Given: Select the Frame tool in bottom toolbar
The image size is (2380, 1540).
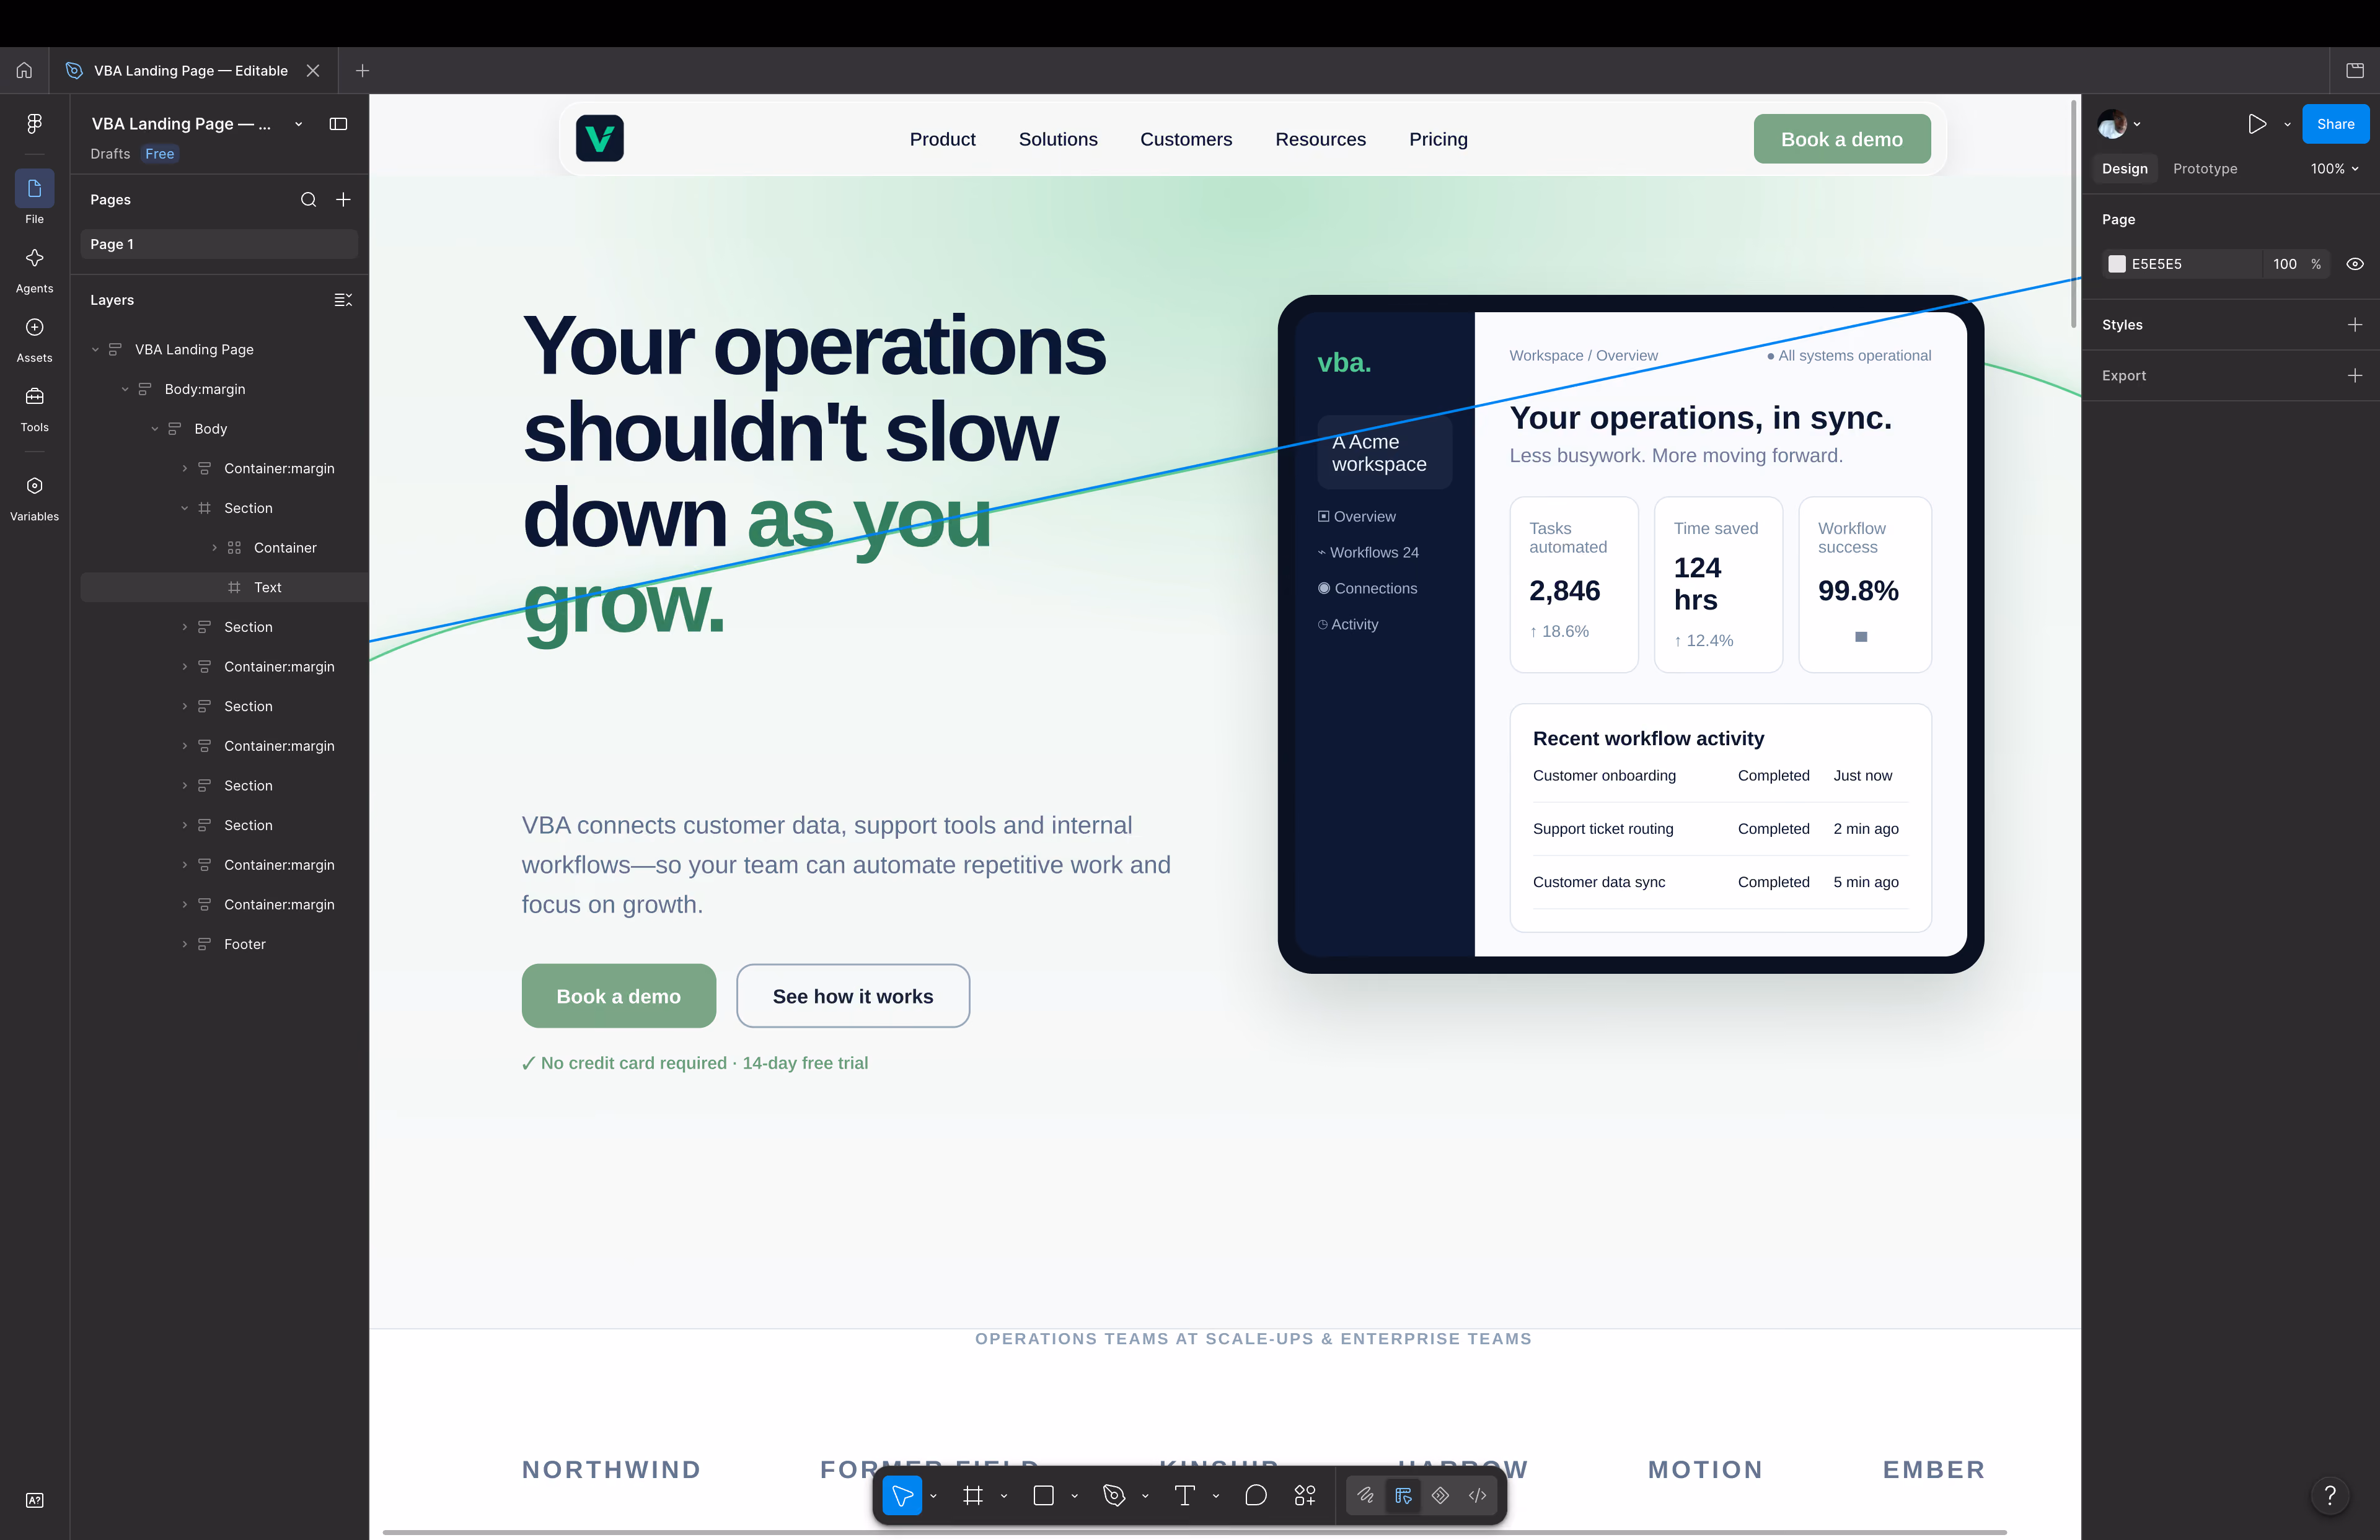Looking at the screenshot, I should pyautogui.click(x=972, y=1496).
